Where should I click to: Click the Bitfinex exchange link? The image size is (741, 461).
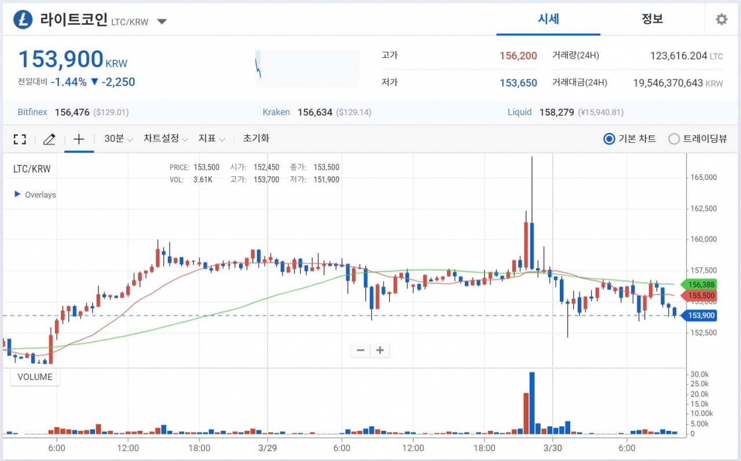32,112
